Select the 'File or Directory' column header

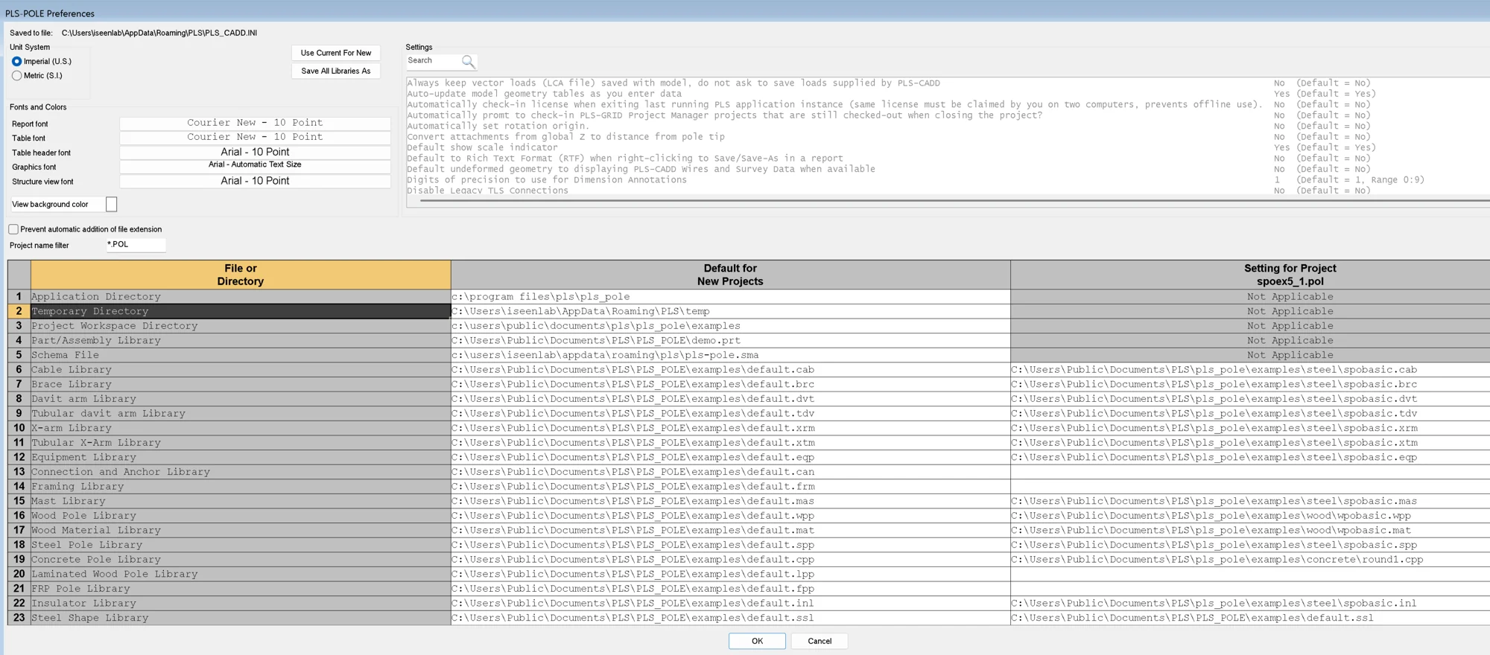pos(241,275)
